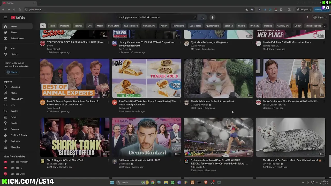Select the Debates filter chip
331x186 pixels.
78,26
